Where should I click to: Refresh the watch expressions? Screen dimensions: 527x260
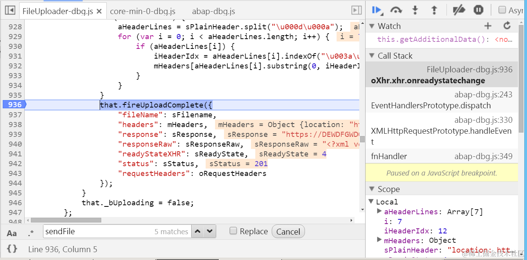coord(507,26)
